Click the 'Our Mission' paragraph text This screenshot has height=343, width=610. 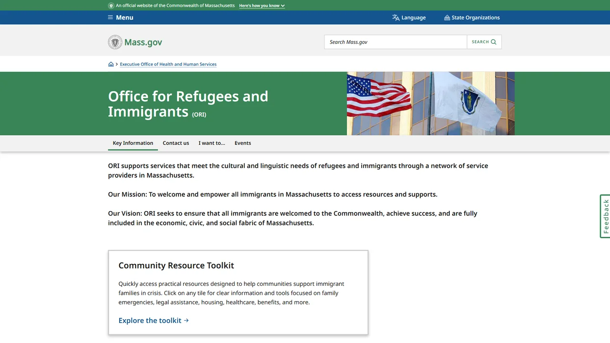tap(273, 194)
